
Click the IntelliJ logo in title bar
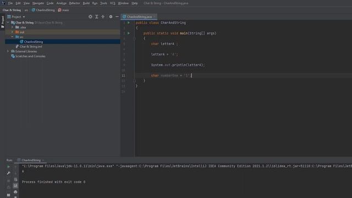coord(3,3)
